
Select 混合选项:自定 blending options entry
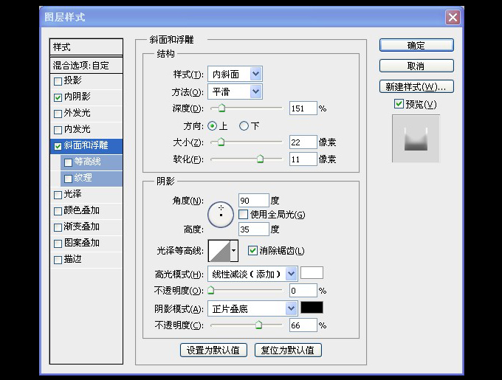pos(86,66)
